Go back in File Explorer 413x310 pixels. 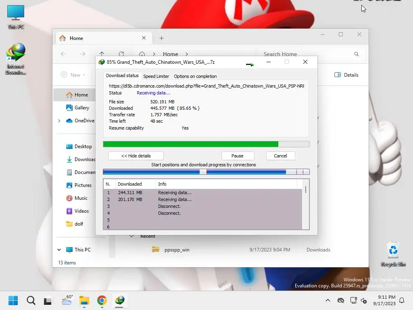tap(63, 54)
